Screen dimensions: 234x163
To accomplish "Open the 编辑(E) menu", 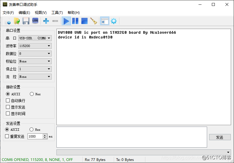I will (x=24, y=13).
